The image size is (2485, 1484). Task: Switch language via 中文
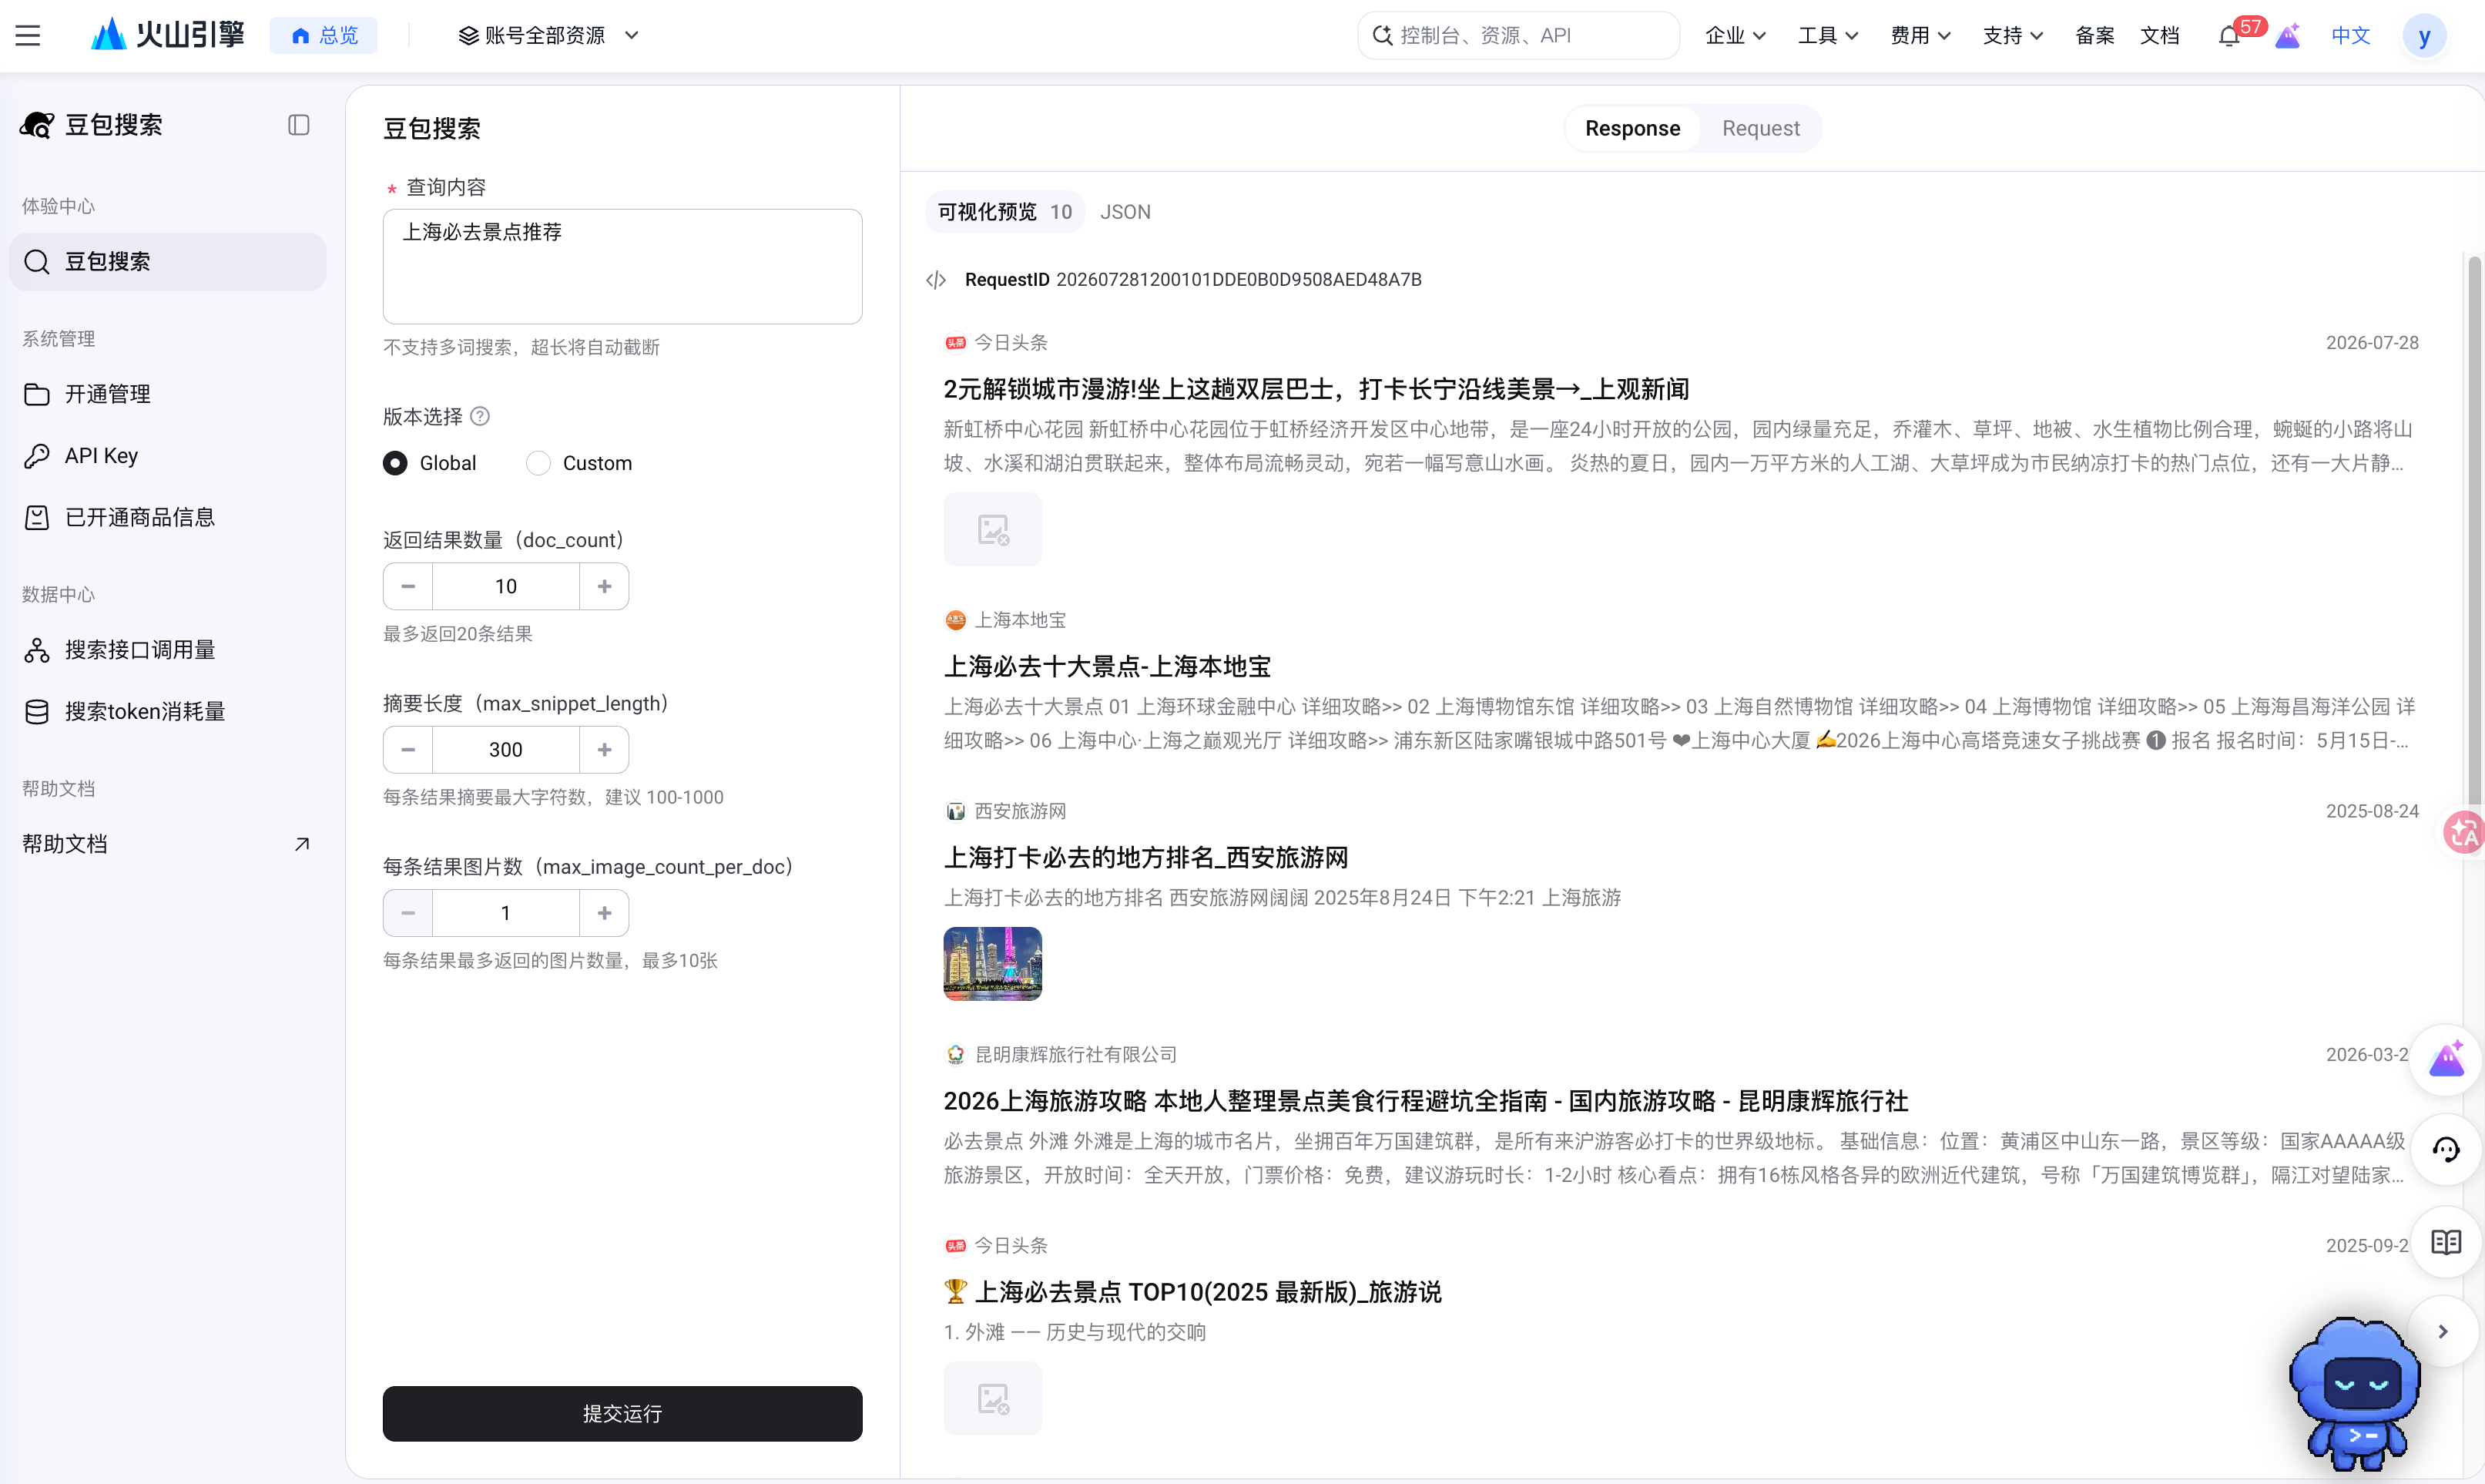click(2350, 36)
